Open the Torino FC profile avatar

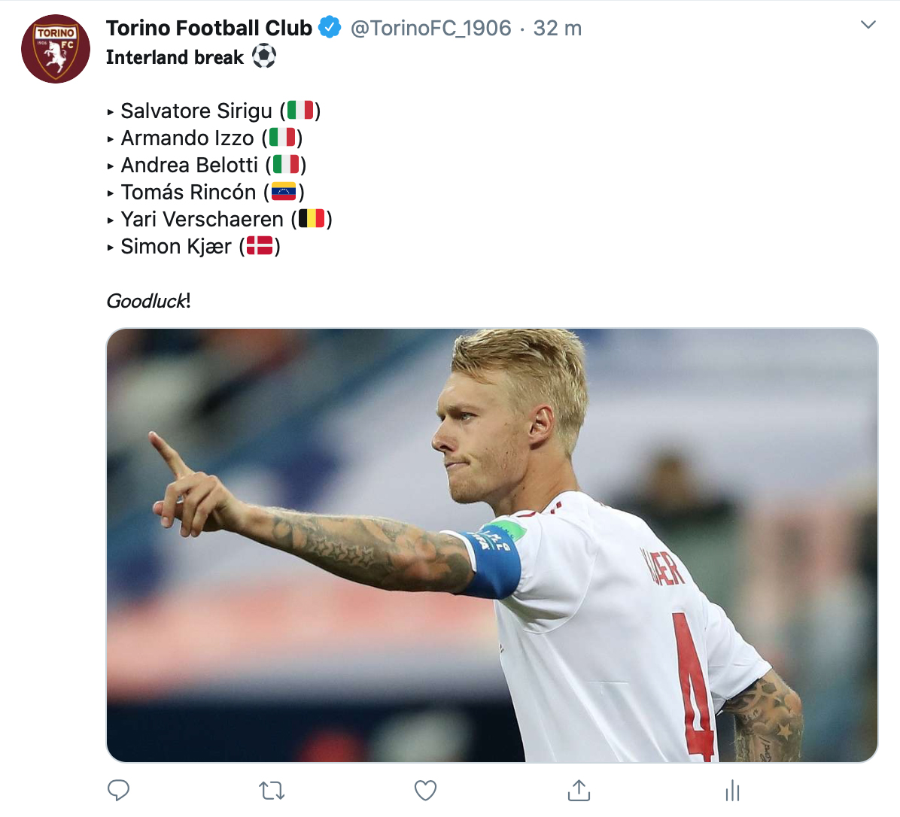(56, 49)
